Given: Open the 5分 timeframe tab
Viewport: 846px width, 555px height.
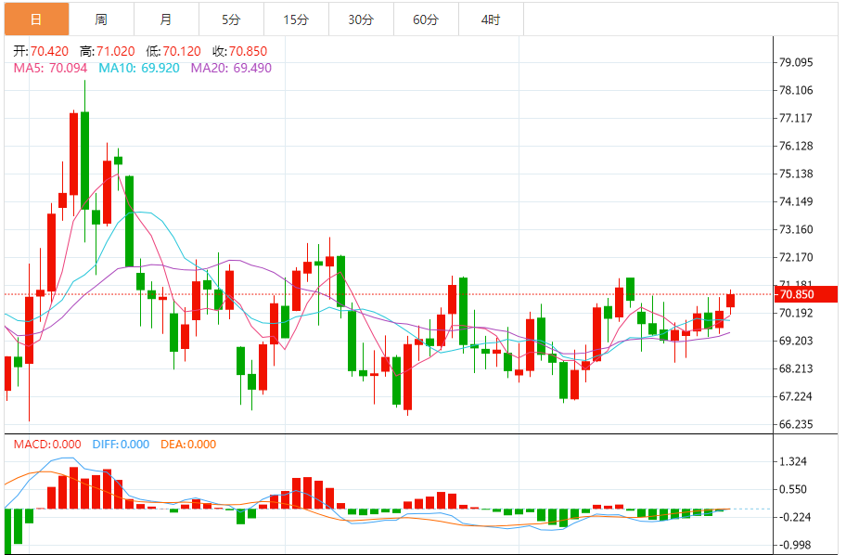Looking at the screenshot, I should pyautogui.click(x=231, y=19).
